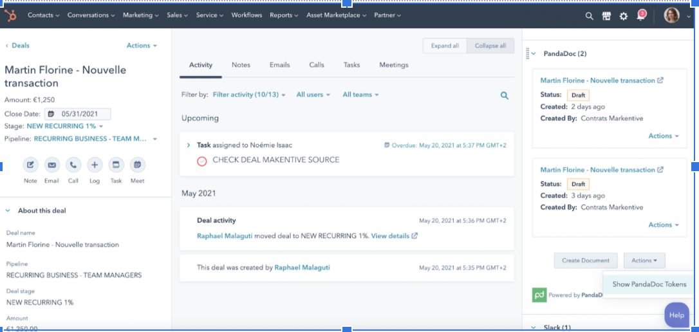Click the Call phone icon
The image size is (699, 332).
(x=73, y=165)
